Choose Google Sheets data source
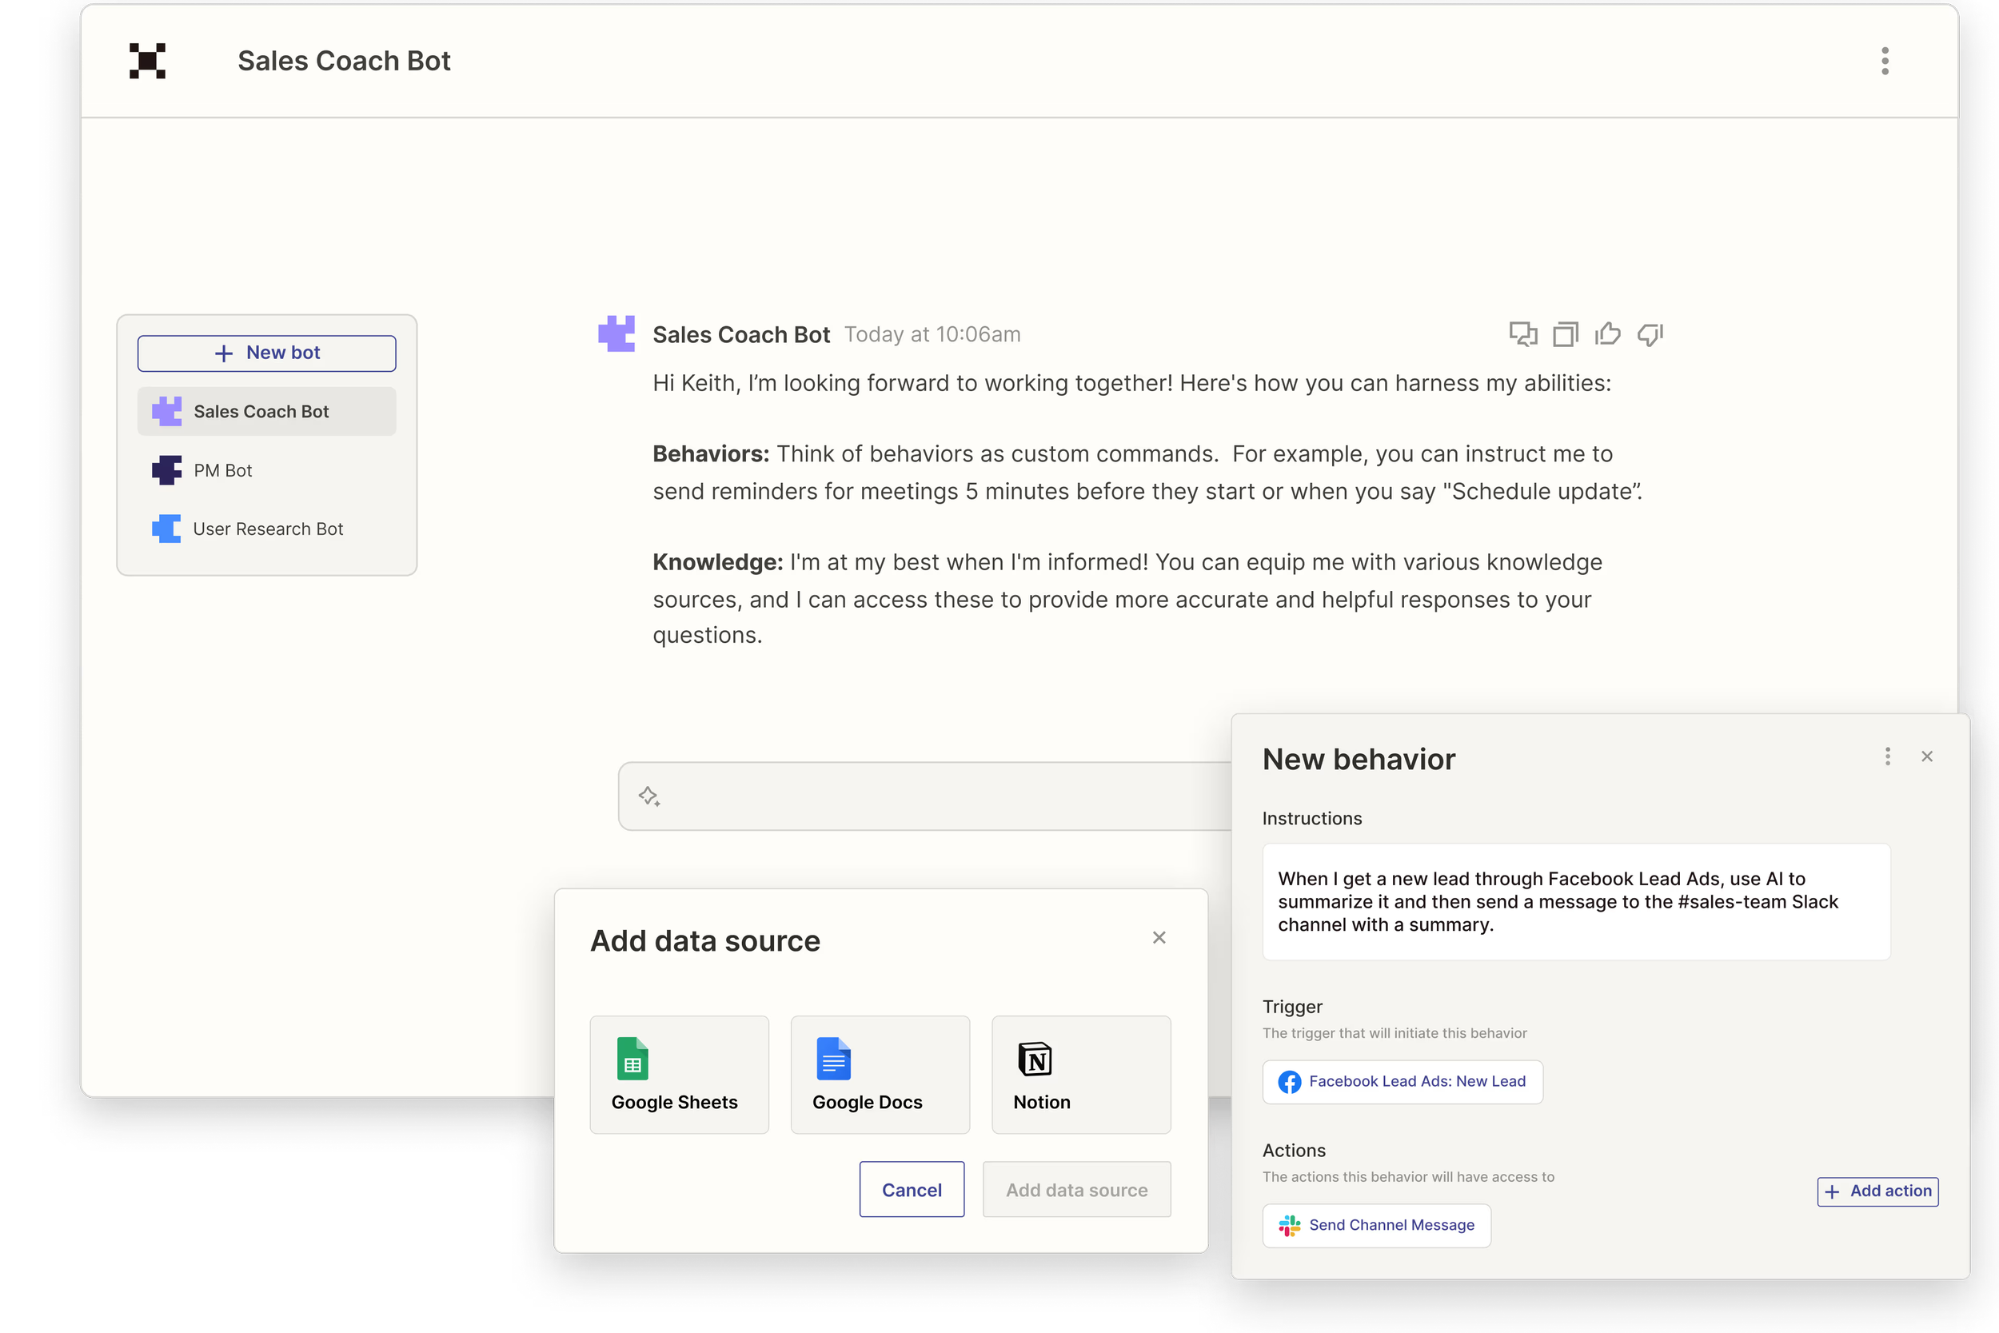The image size is (1999, 1333). point(679,1075)
